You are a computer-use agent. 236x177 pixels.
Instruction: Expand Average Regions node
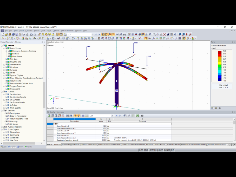point(2,127)
